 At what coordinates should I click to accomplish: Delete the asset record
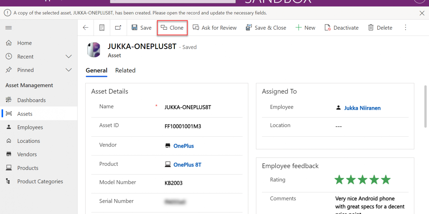pos(380,28)
